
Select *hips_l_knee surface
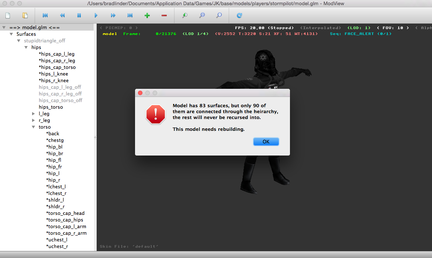pos(53,74)
